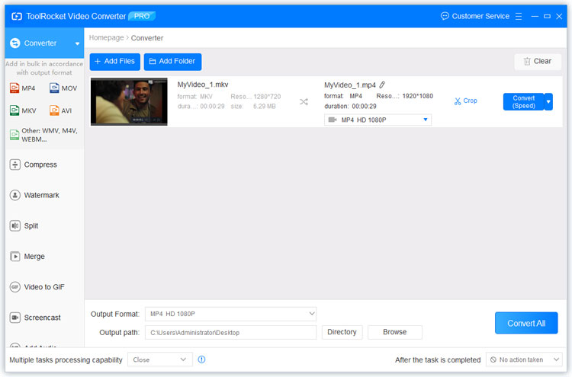Screen dimensions: 572x377
Task: Go to Homepage in the breadcrumb
Action: tap(107, 38)
